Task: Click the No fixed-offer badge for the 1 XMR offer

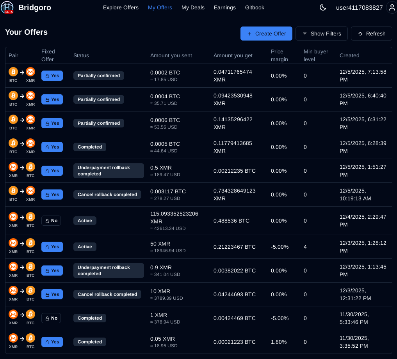Action: (51, 318)
